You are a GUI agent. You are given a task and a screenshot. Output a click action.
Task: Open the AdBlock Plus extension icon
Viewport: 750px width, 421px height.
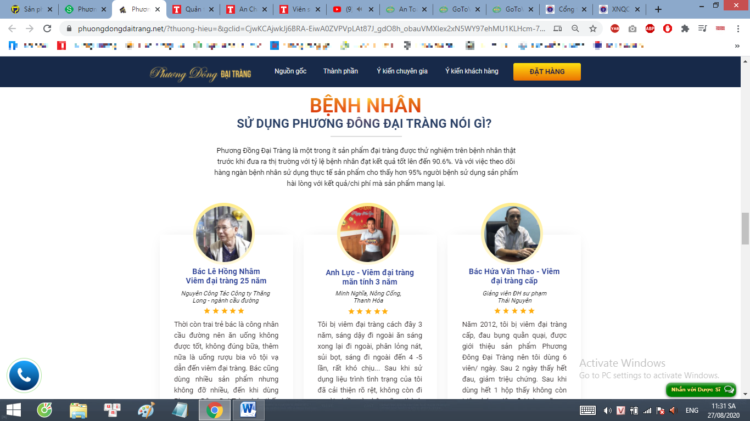[x=650, y=29]
